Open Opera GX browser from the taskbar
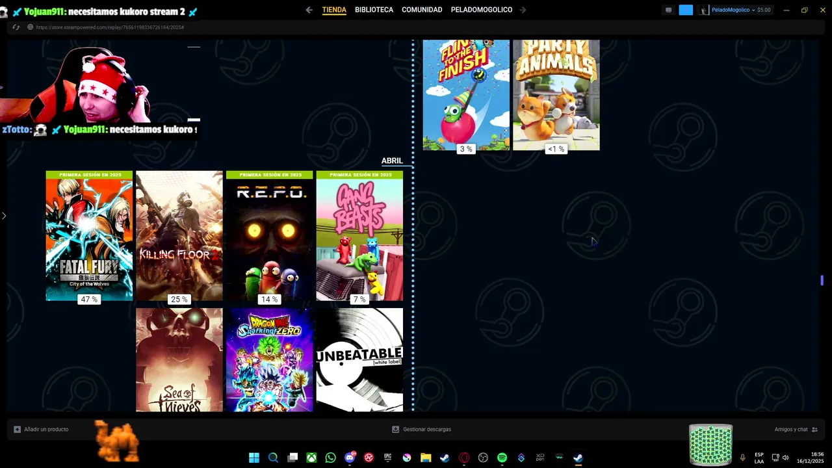 (464, 458)
